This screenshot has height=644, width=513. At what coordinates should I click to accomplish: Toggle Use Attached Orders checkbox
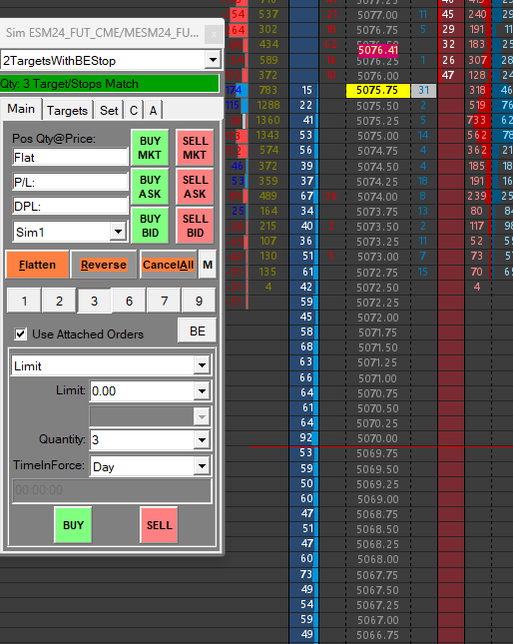coord(21,333)
